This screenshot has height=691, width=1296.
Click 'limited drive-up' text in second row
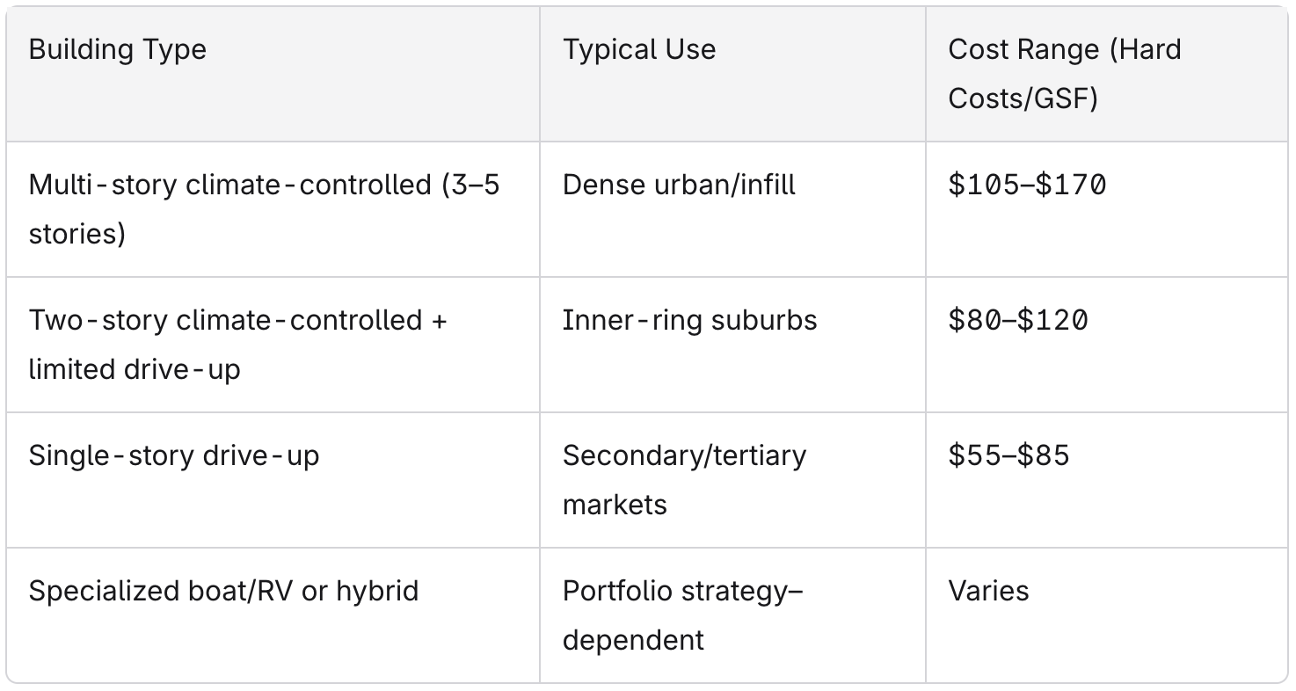(x=135, y=370)
